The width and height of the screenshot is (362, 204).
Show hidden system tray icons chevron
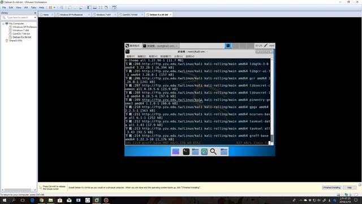[300, 200]
